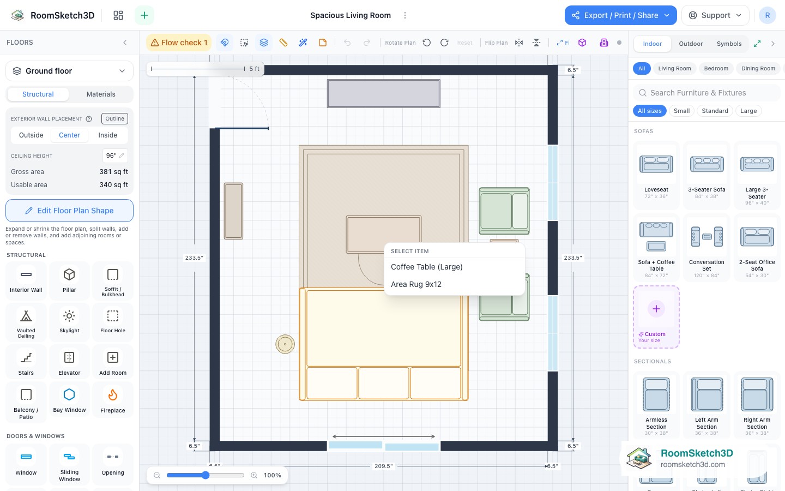
Task: Open the Ground floor dropdown
Action: tap(69, 71)
